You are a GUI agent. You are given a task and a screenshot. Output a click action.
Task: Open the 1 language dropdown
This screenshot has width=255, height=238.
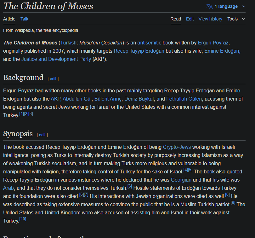coord(226,6)
